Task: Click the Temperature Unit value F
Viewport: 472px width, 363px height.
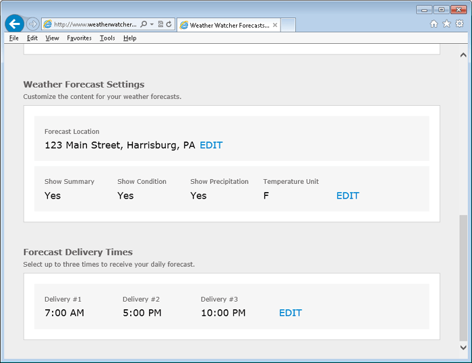Action: tap(266, 196)
